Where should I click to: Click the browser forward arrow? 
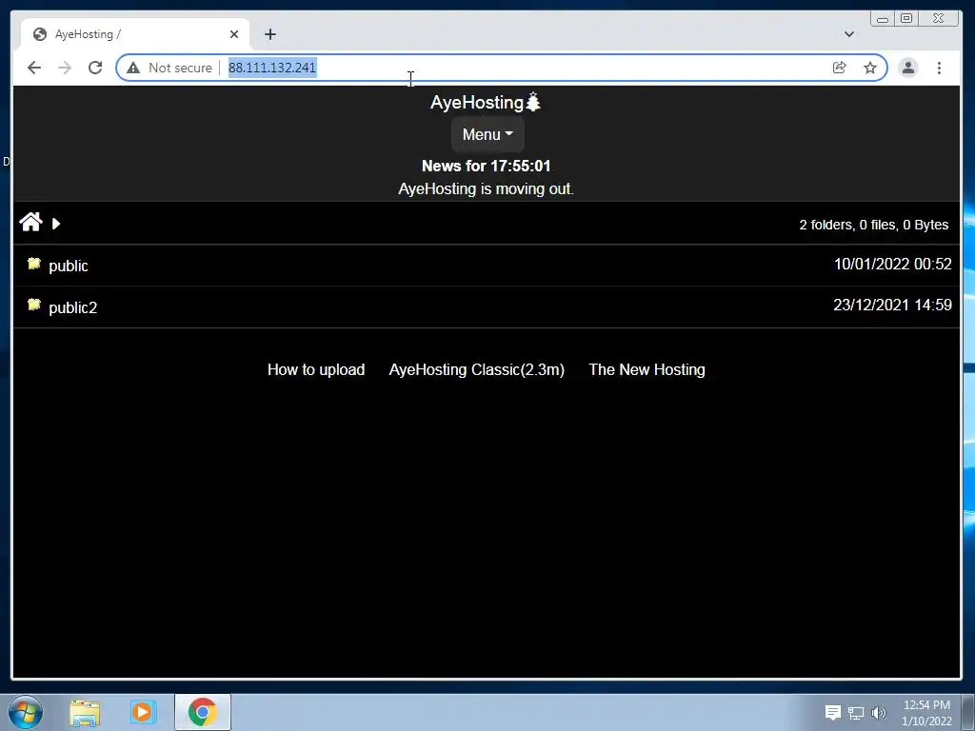coord(65,68)
